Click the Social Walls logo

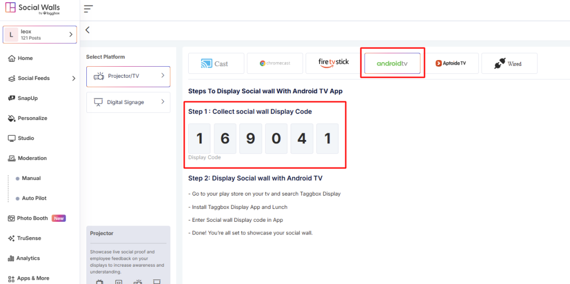[32, 9]
